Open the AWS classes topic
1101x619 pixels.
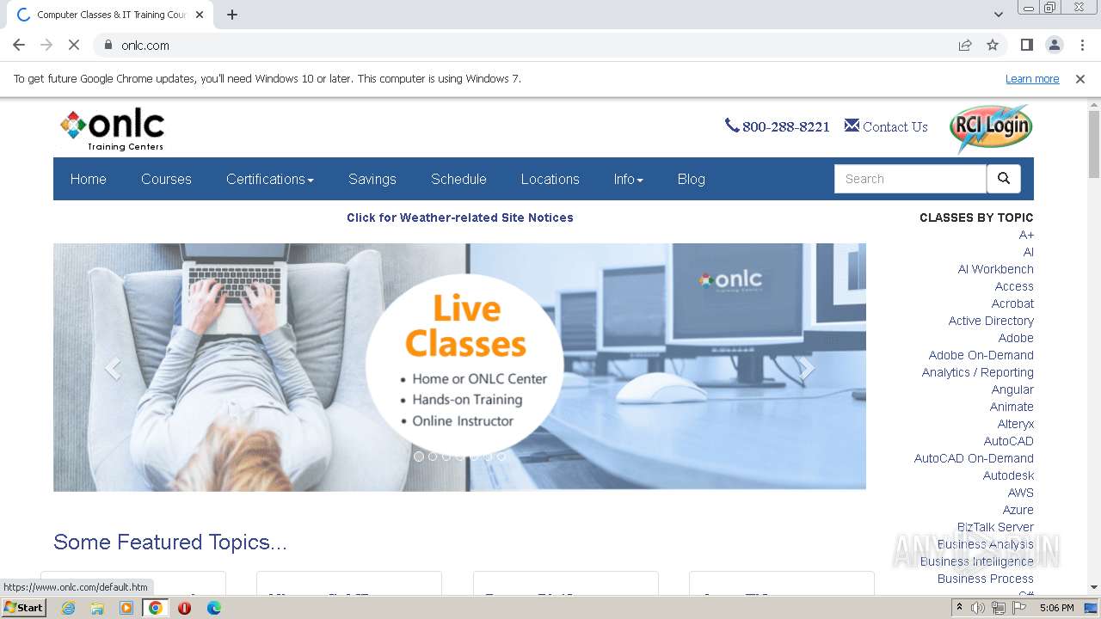click(x=1021, y=493)
